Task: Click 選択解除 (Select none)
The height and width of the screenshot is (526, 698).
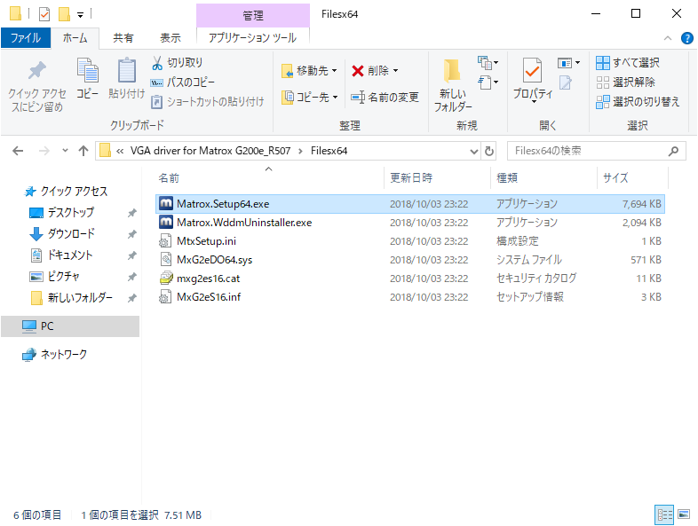Action: click(x=625, y=82)
